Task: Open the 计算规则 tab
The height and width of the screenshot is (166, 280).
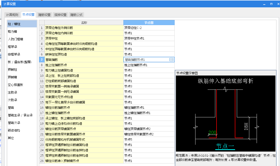Action: (x=12, y=15)
